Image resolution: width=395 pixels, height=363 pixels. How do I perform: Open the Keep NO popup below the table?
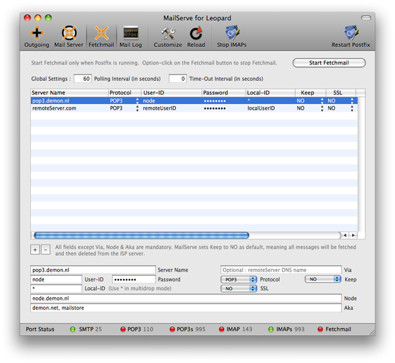coord(323,279)
